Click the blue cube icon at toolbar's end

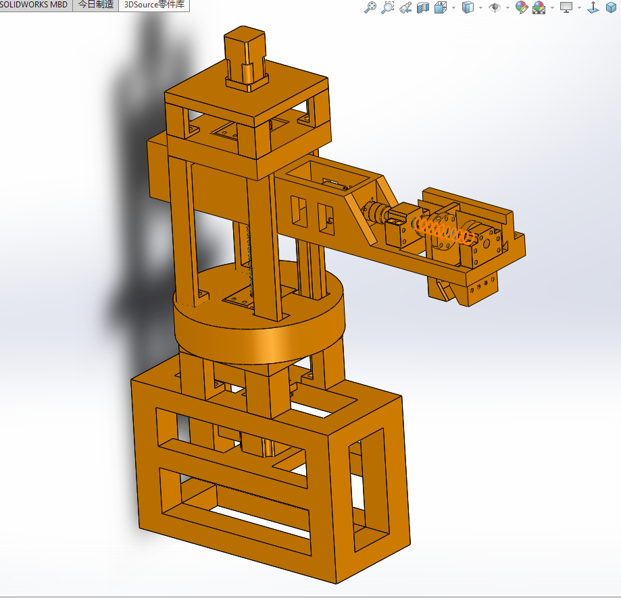pyautogui.click(x=612, y=7)
